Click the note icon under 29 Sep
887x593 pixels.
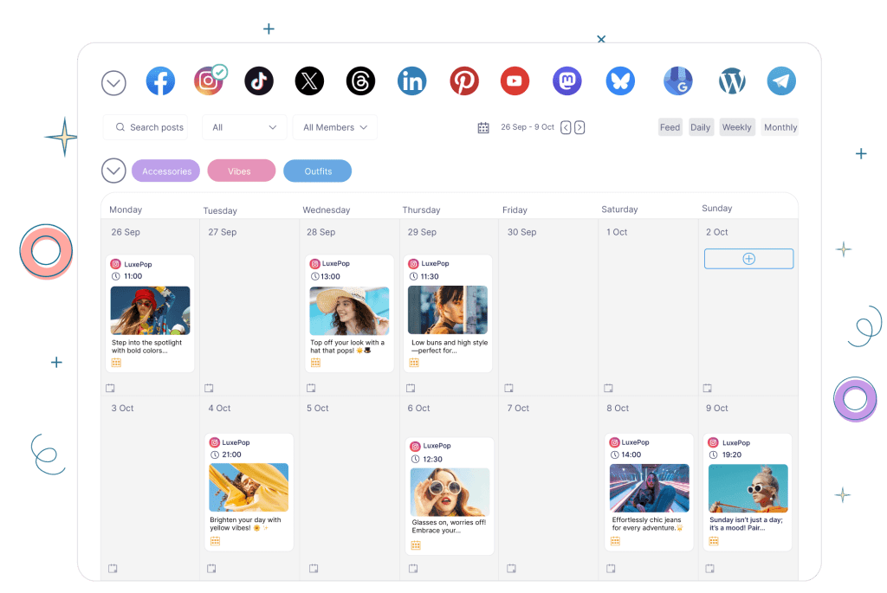point(411,388)
